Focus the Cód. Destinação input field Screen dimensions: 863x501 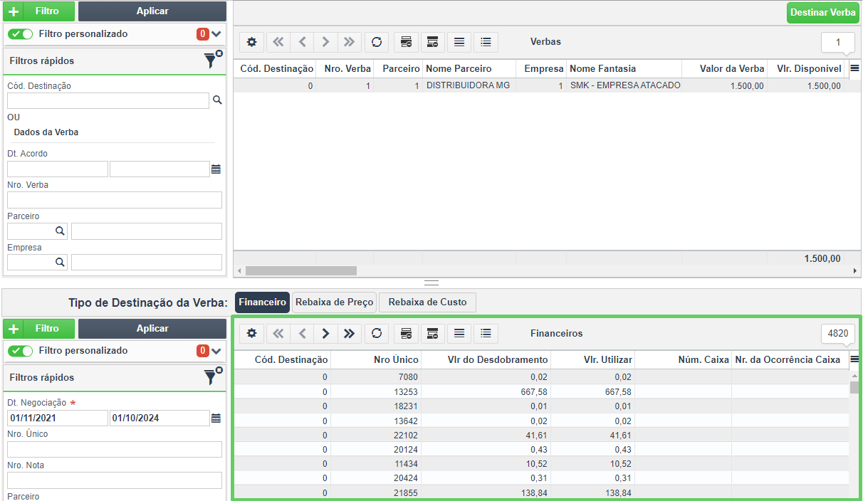pos(108,100)
